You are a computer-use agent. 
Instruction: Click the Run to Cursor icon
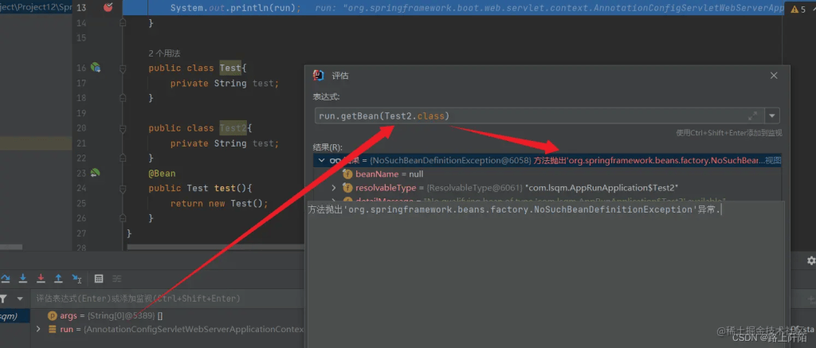pos(76,279)
